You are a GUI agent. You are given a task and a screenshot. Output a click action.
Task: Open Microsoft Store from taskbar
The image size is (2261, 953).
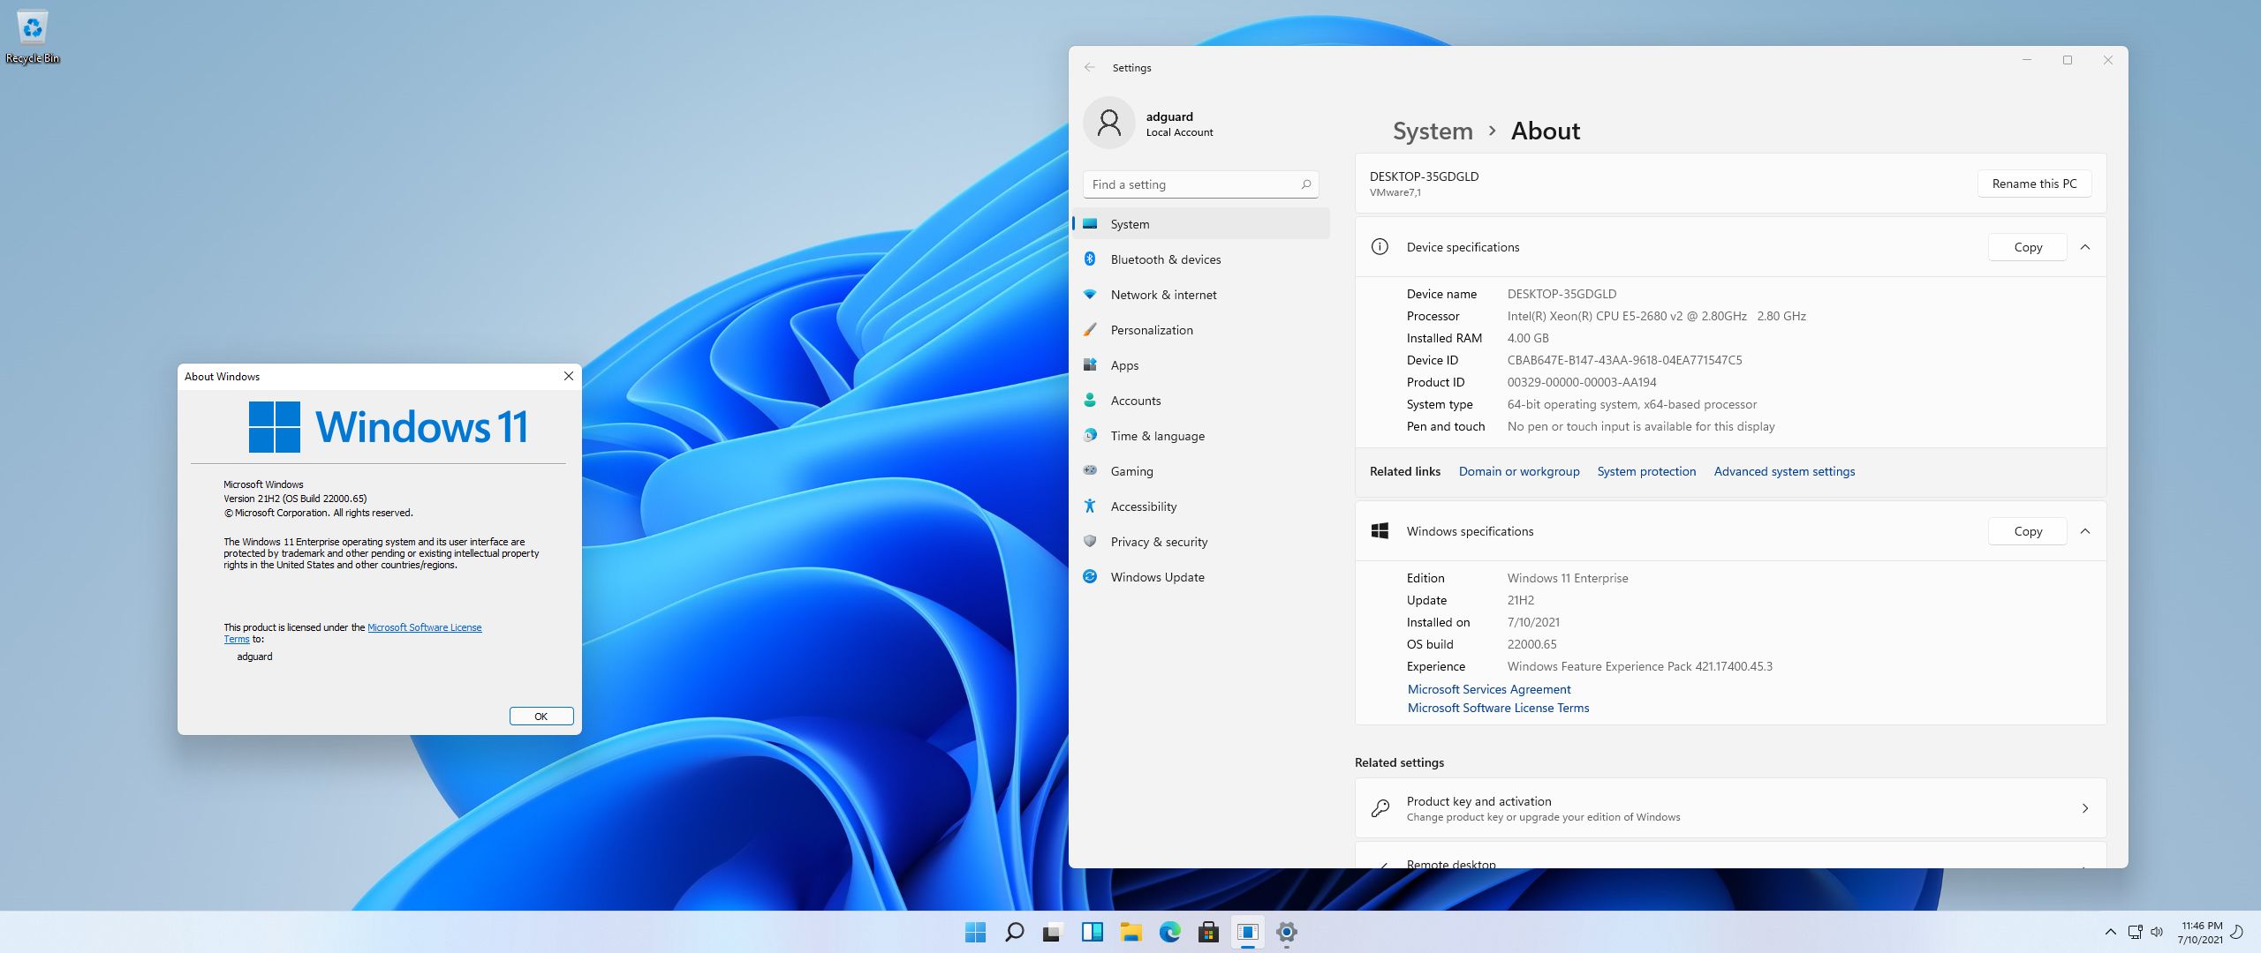pos(1208,932)
